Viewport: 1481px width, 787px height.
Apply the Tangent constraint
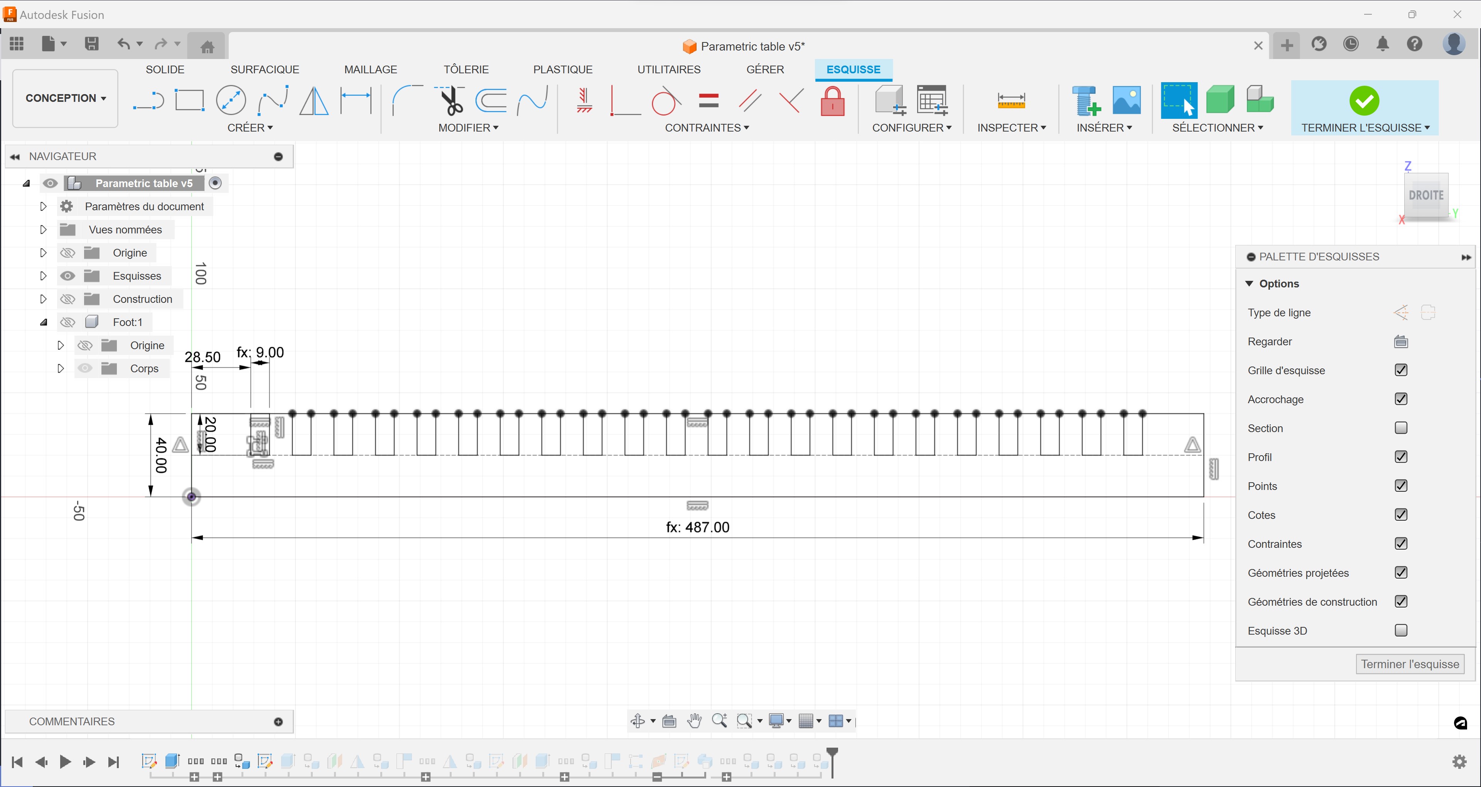666,101
